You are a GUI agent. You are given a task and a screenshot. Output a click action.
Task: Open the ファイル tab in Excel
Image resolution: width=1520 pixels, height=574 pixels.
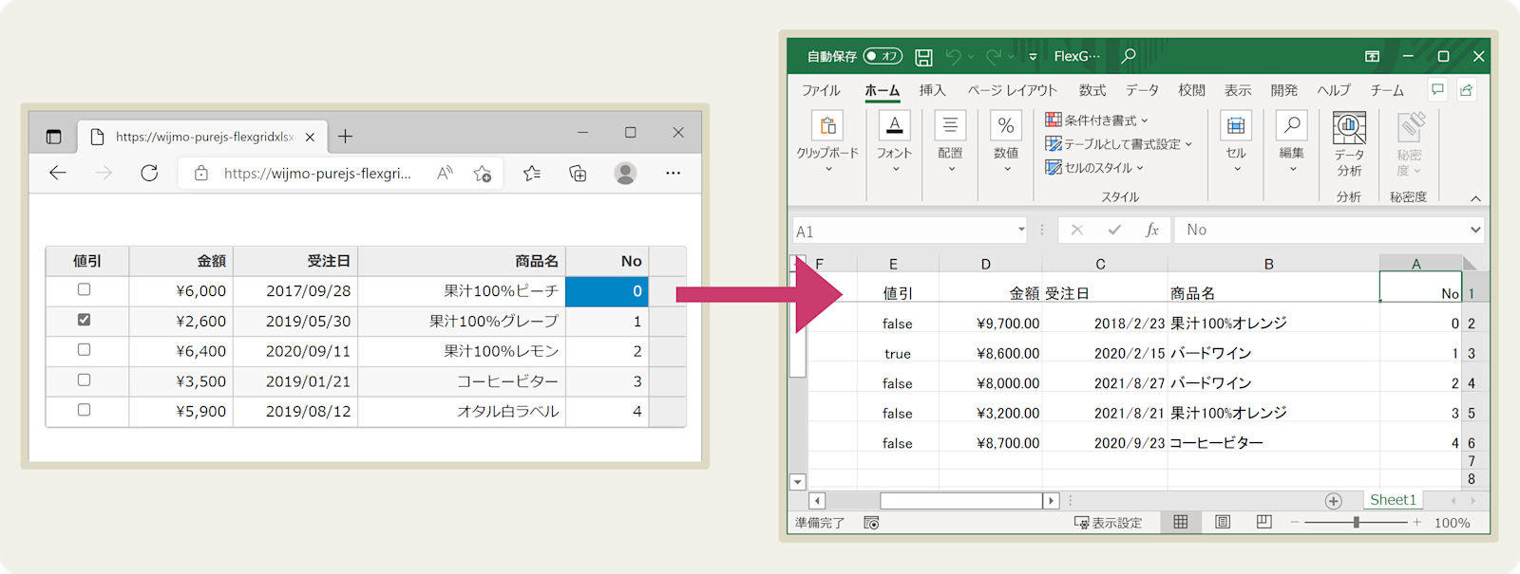coord(821,90)
